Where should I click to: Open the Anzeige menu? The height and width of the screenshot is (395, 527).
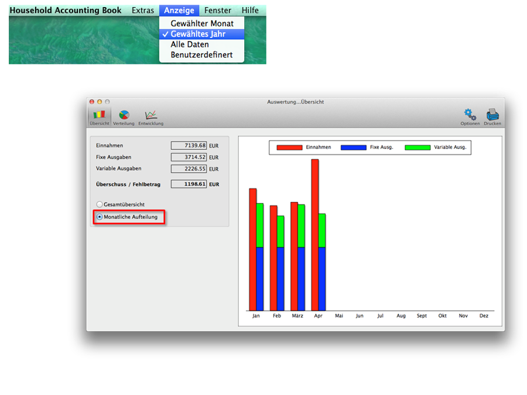179,11
